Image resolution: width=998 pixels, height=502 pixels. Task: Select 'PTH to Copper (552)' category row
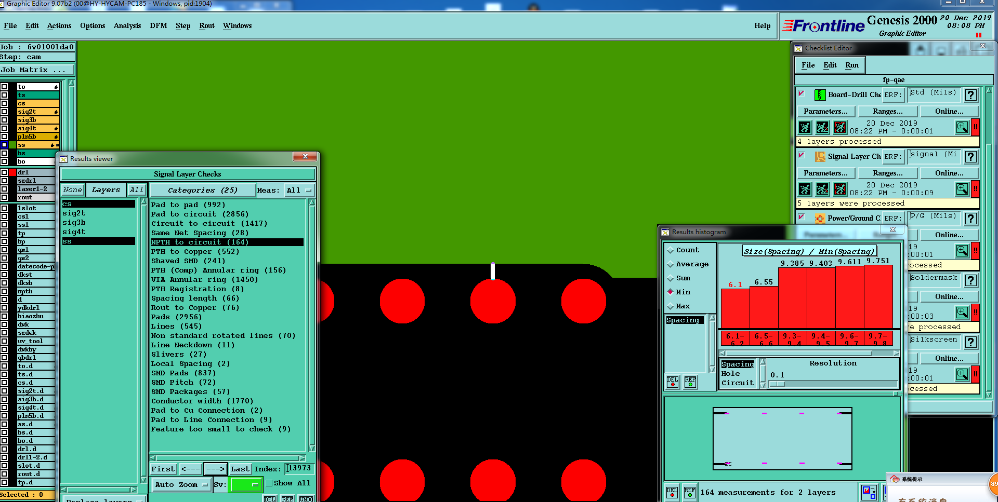[227, 252]
